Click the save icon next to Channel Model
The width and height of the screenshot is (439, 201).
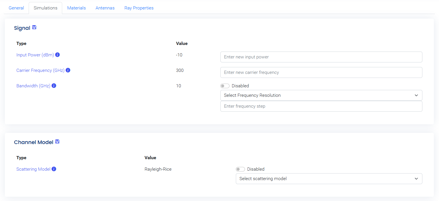tap(57, 142)
